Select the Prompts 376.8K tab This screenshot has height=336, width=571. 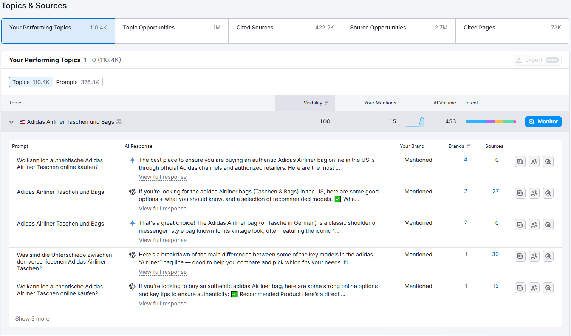click(x=77, y=82)
